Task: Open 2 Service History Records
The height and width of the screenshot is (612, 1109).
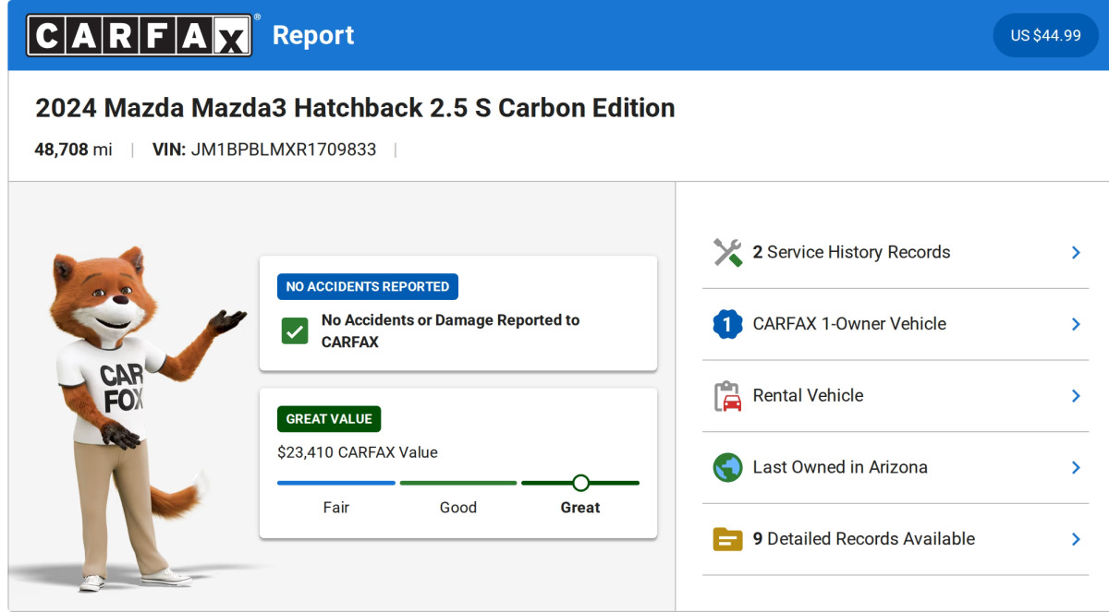Action: [896, 252]
